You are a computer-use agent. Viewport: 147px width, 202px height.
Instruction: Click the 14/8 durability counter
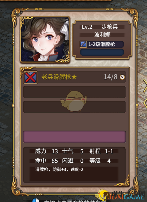[110, 77]
